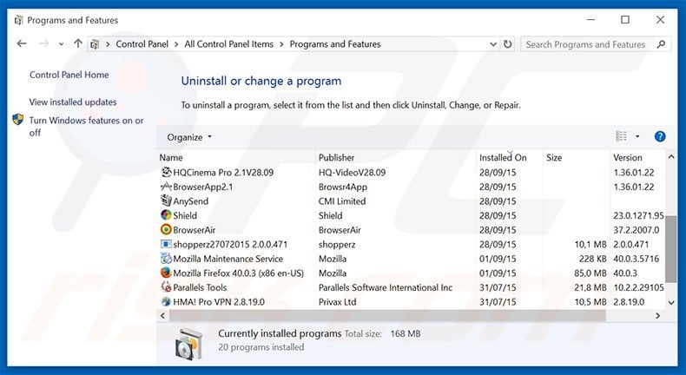Click the 85,0 MB size cell
The image size is (686, 375).
click(x=590, y=273)
